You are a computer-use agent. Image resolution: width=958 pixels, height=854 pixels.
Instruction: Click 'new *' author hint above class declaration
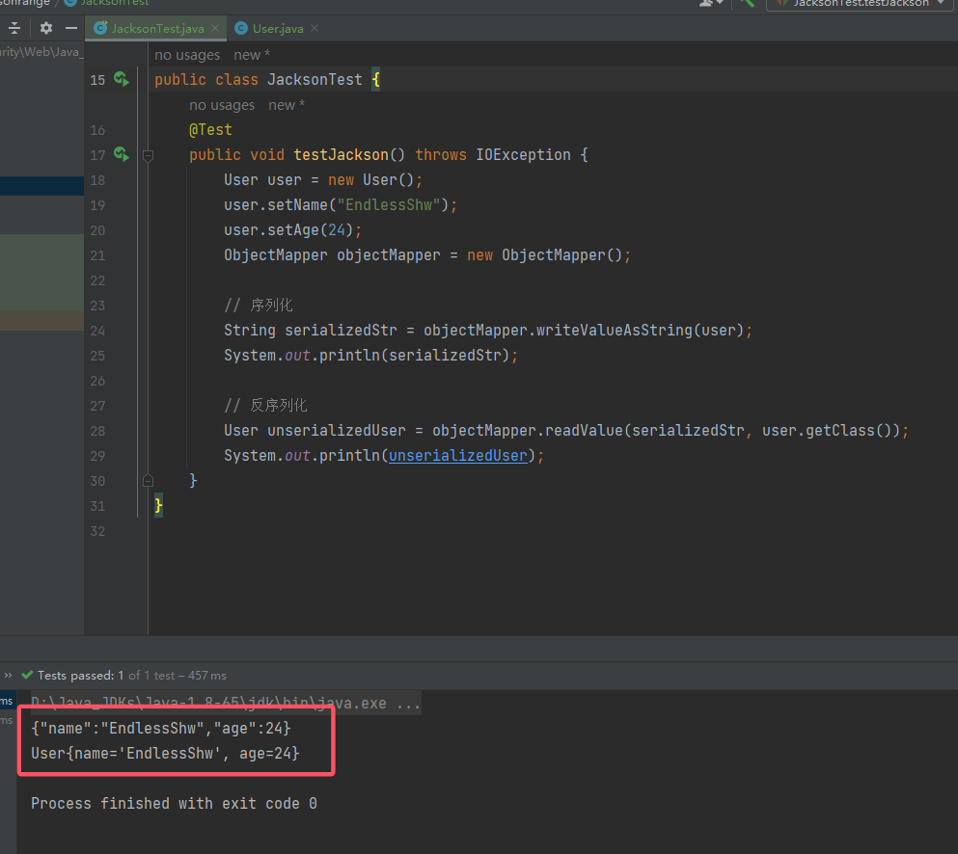click(x=252, y=55)
